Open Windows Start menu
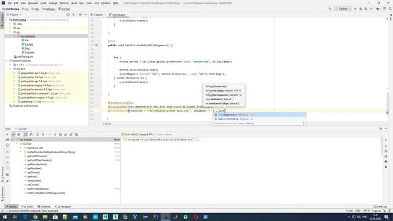393x221 pixels. point(5,217)
